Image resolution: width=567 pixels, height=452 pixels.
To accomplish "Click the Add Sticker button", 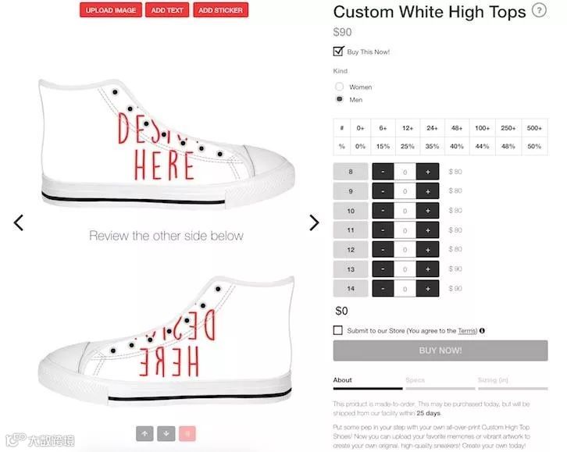I will [x=220, y=10].
